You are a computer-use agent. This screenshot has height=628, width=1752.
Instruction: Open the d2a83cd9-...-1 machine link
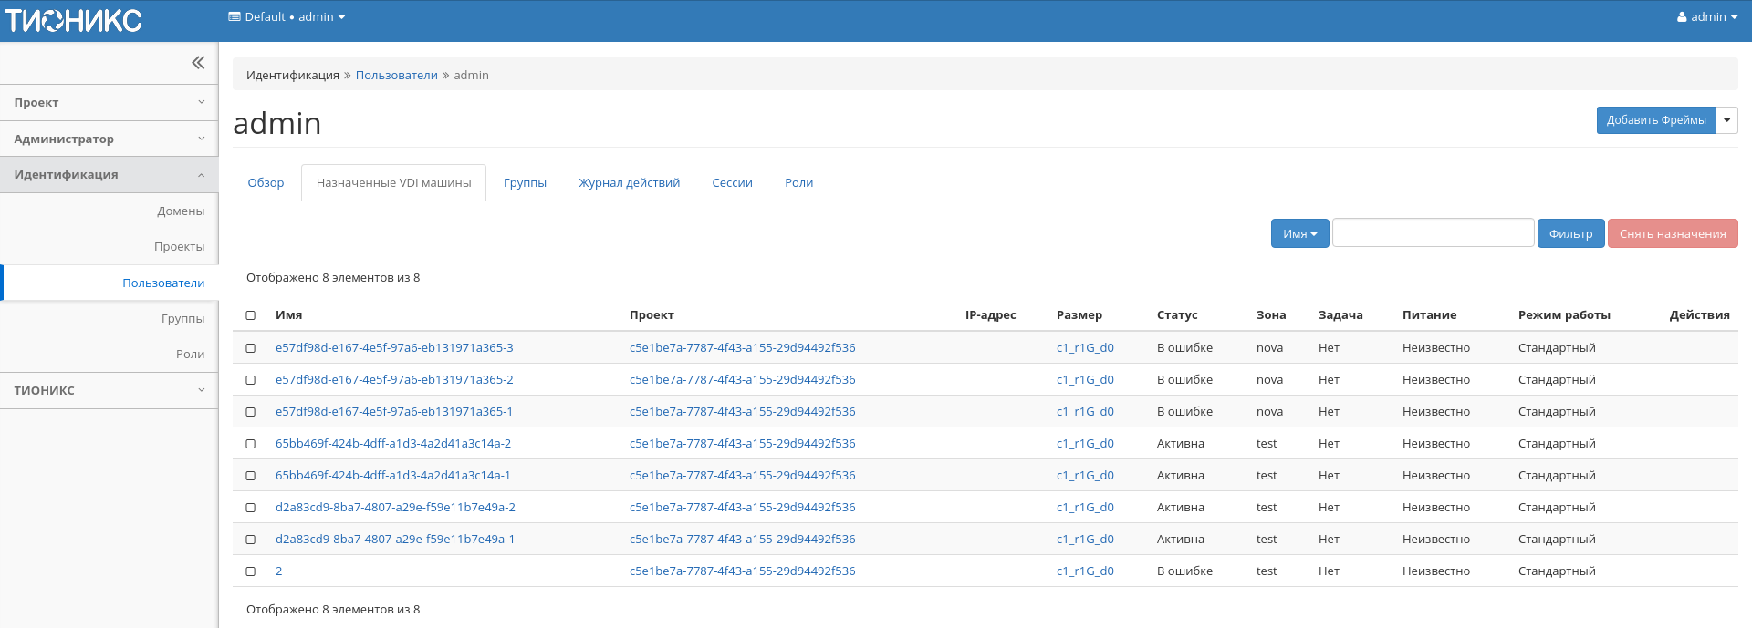tap(395, 540)
